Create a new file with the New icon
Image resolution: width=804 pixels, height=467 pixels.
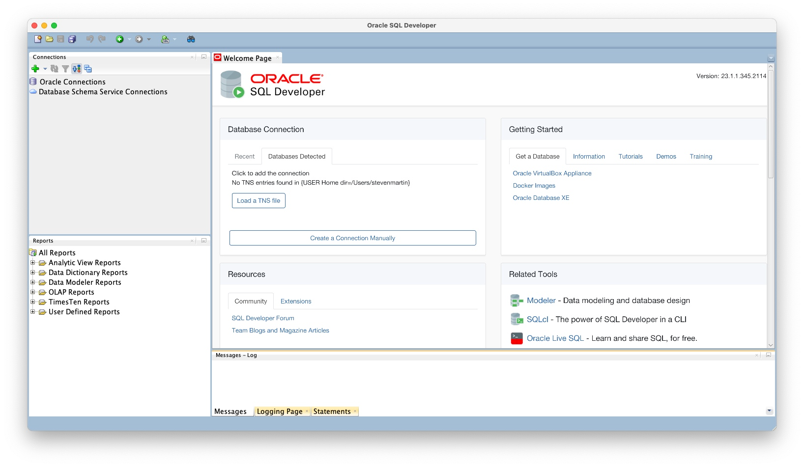pos(37,39)
